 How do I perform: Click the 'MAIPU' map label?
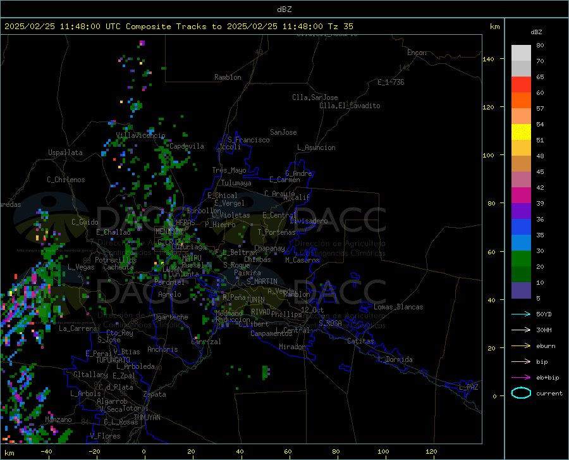point(192,258)
